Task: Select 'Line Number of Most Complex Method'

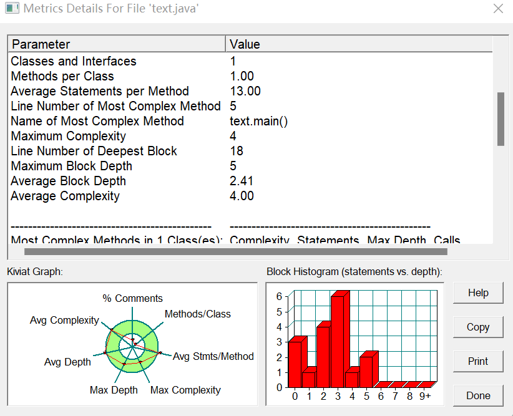Action: point(250,106)
